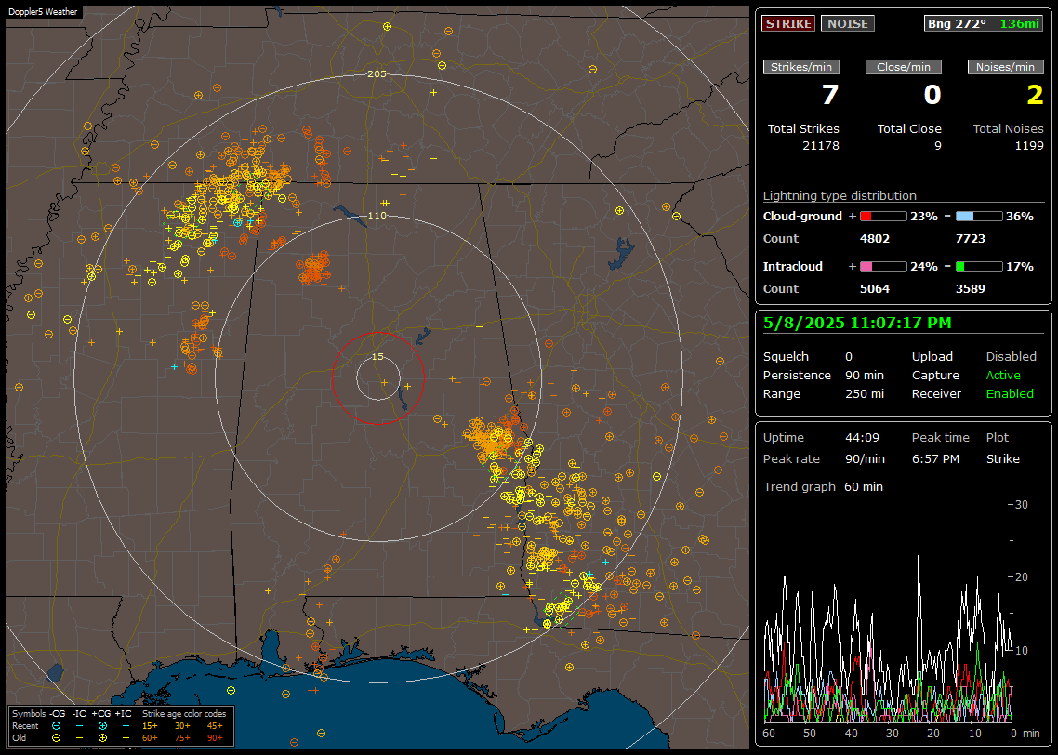Click the 15 range ring label
1058x755 pixels.
coord(377,357)
